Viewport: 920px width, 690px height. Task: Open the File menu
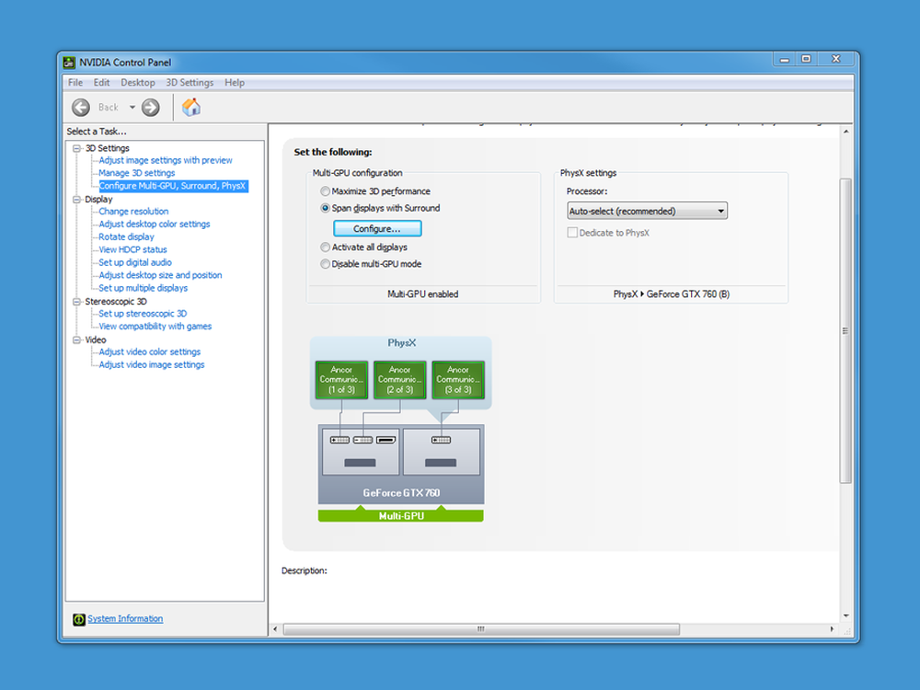(75, 83)
